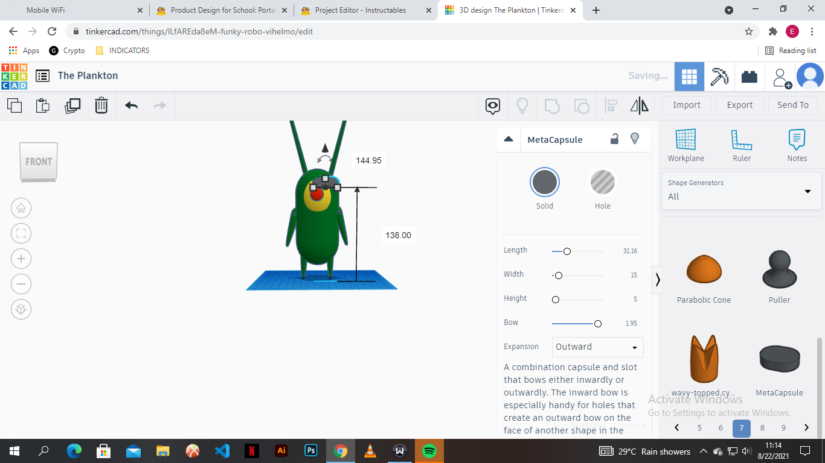The width and height of the screenshot is (825, 463).
Task: Open the Blocks pickaxe mode
Action: (719, 77)
